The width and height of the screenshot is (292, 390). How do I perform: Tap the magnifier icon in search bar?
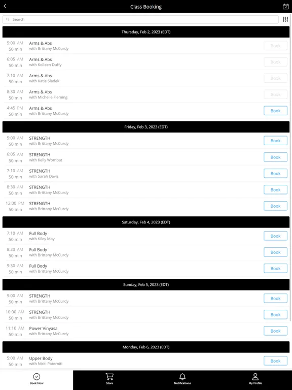[x=8, y=19]
